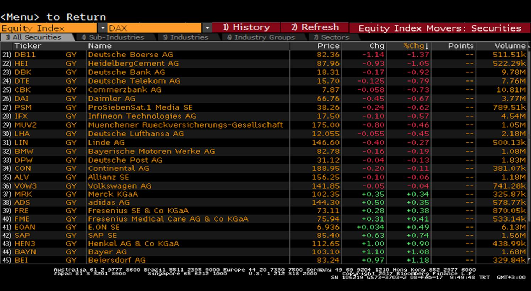This screenshot has height=291, width=531.
Task: Expand the DAX index dropdown arrow
Action: 207,28
